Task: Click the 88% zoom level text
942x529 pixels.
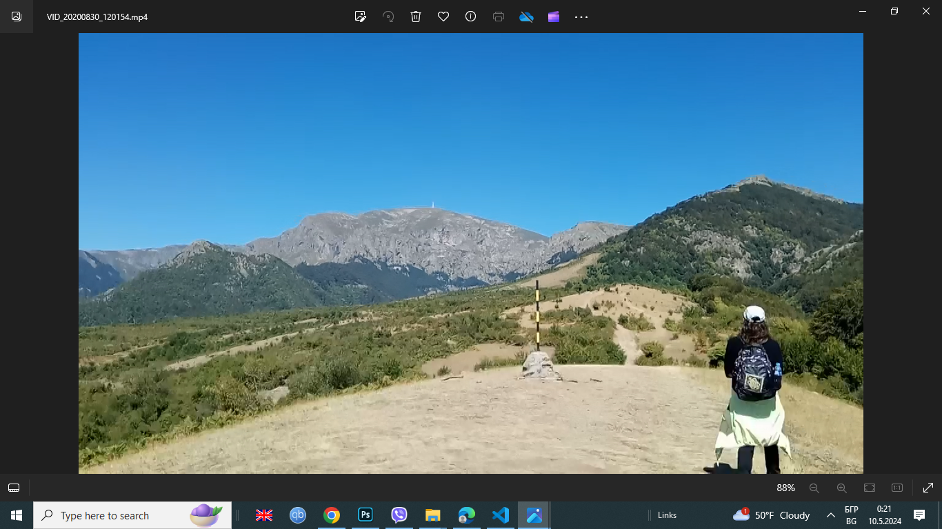Action: tap(785, 488)
